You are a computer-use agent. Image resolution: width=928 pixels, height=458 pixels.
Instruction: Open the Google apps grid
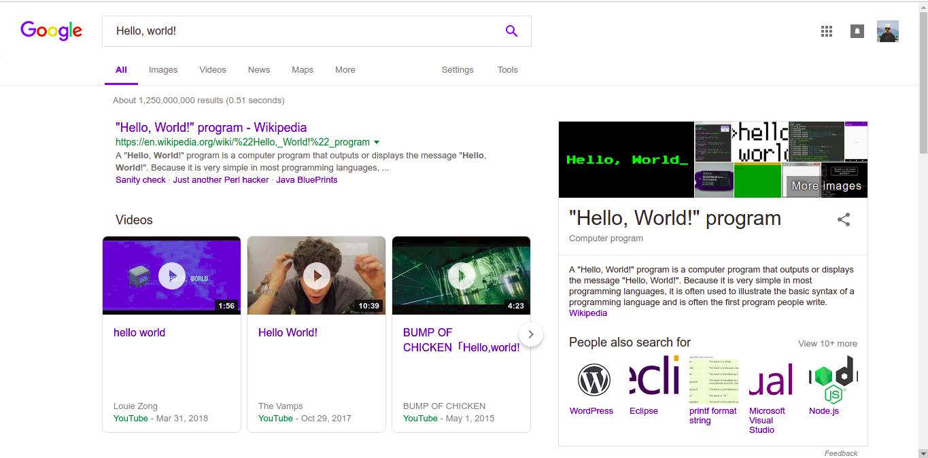coord(827,31)
